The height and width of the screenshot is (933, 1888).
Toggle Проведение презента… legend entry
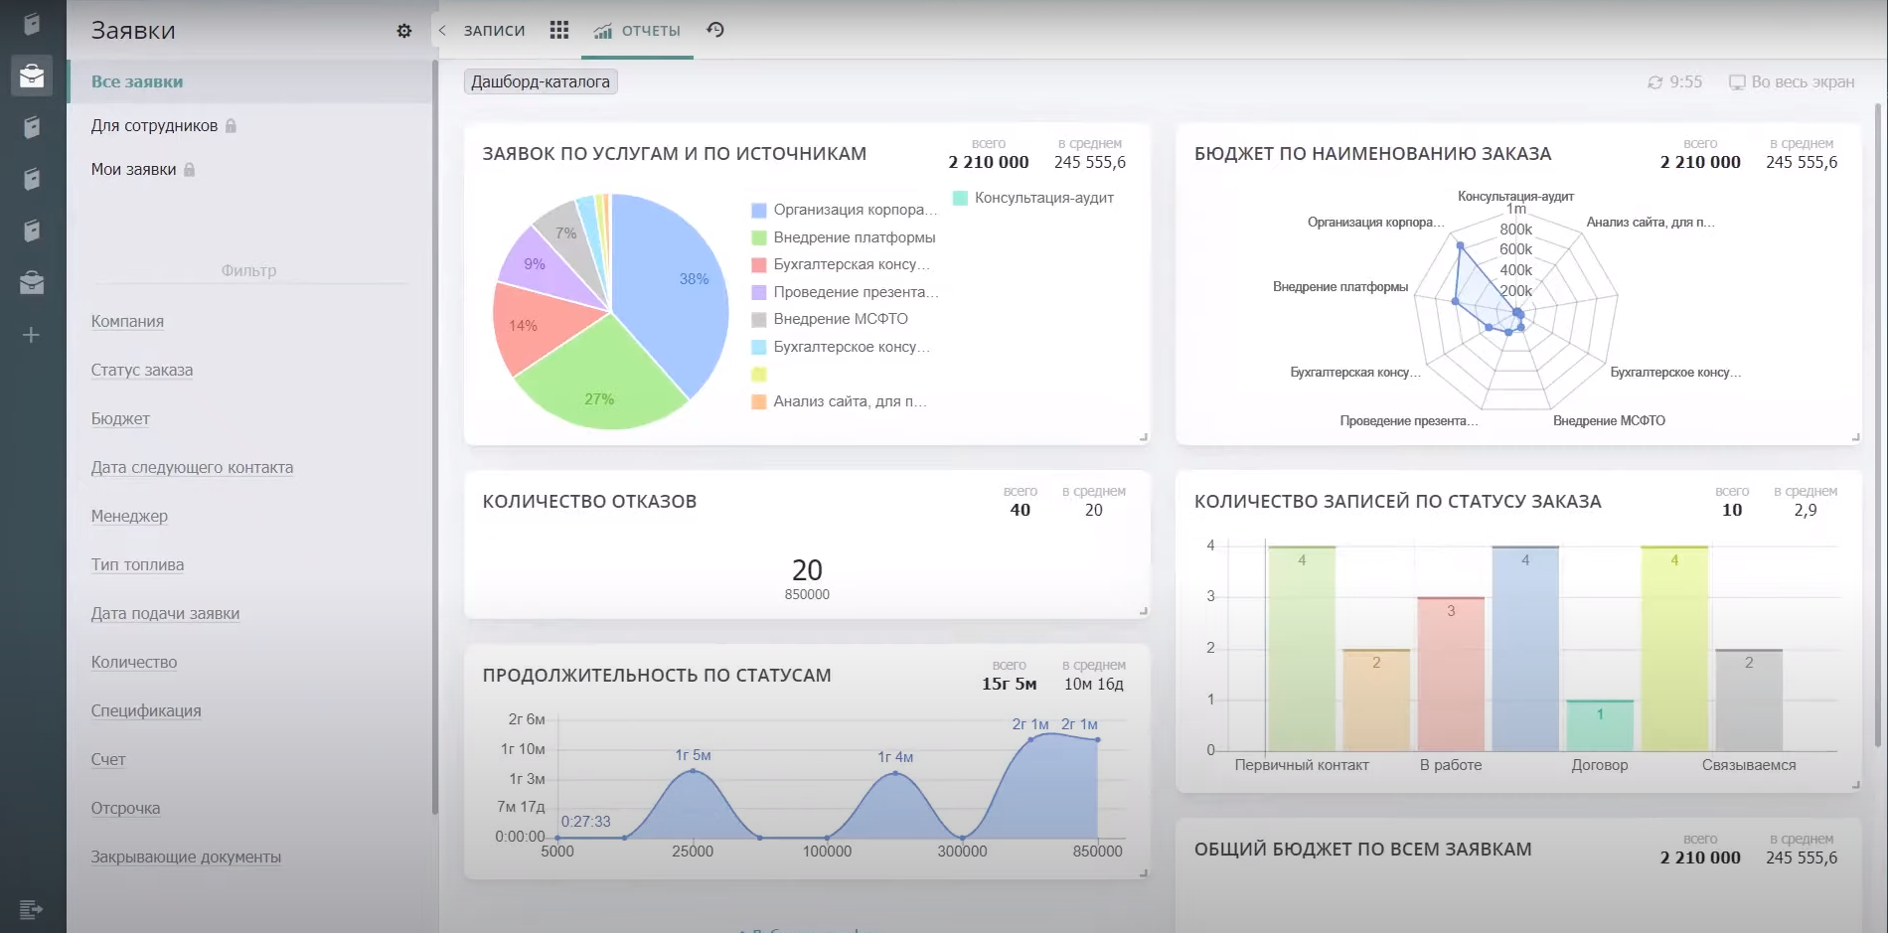click(x=845, y=292)
